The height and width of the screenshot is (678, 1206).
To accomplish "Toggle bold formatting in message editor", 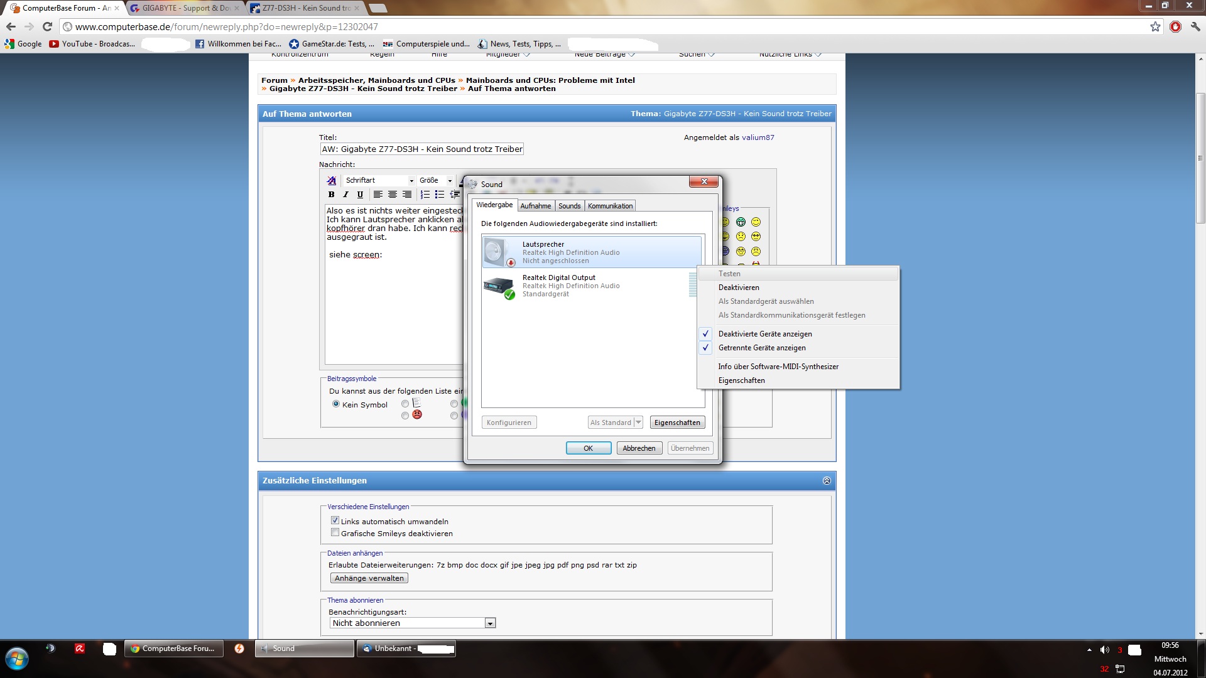I will (x=331, y=195).
